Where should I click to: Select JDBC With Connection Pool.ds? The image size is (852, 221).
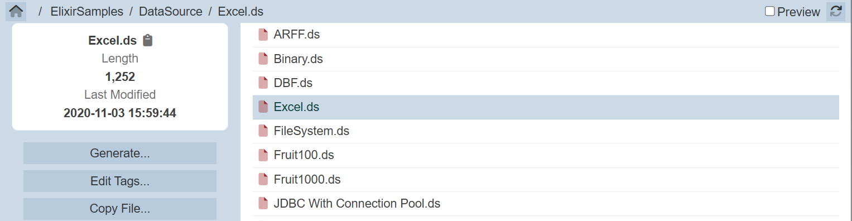(546, 203)
